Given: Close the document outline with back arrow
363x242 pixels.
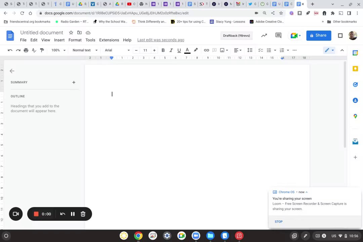Looking at the screenshot, I should coord(12,71).
